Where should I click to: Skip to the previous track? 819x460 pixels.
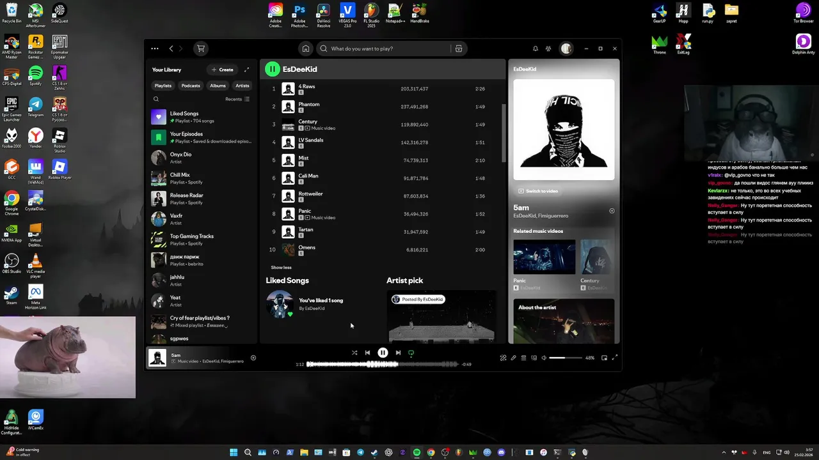(367, 353)
